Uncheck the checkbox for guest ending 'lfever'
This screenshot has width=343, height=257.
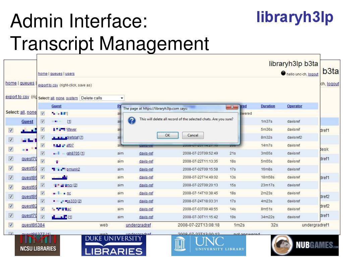coord(43,129)
